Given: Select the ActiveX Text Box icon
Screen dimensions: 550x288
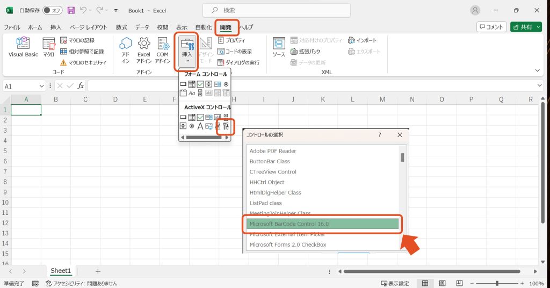Looking at the screenshot, I should tap(218, 117).
